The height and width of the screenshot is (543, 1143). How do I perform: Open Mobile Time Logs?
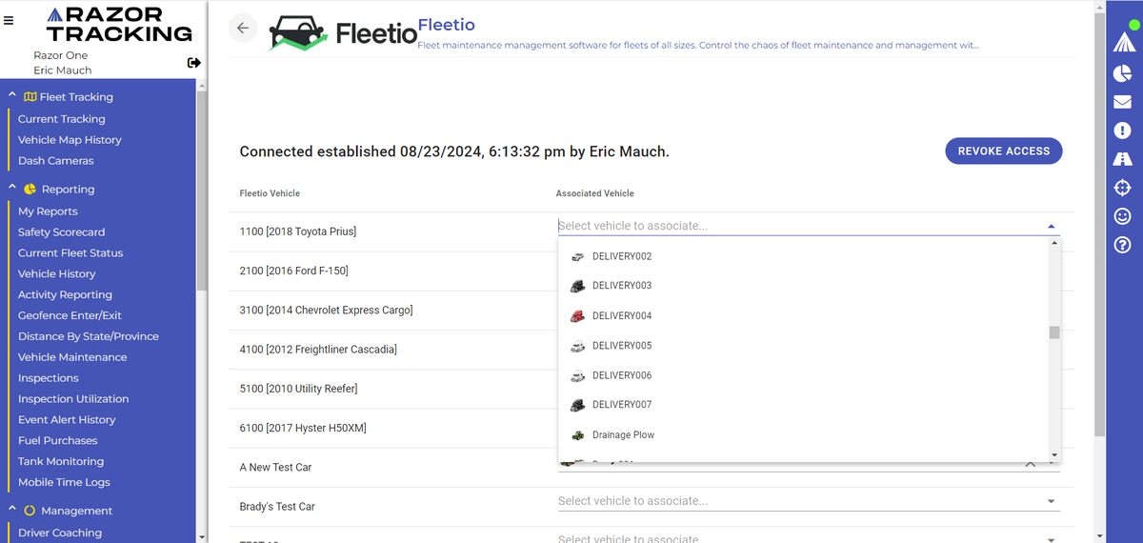coord(64,483)
